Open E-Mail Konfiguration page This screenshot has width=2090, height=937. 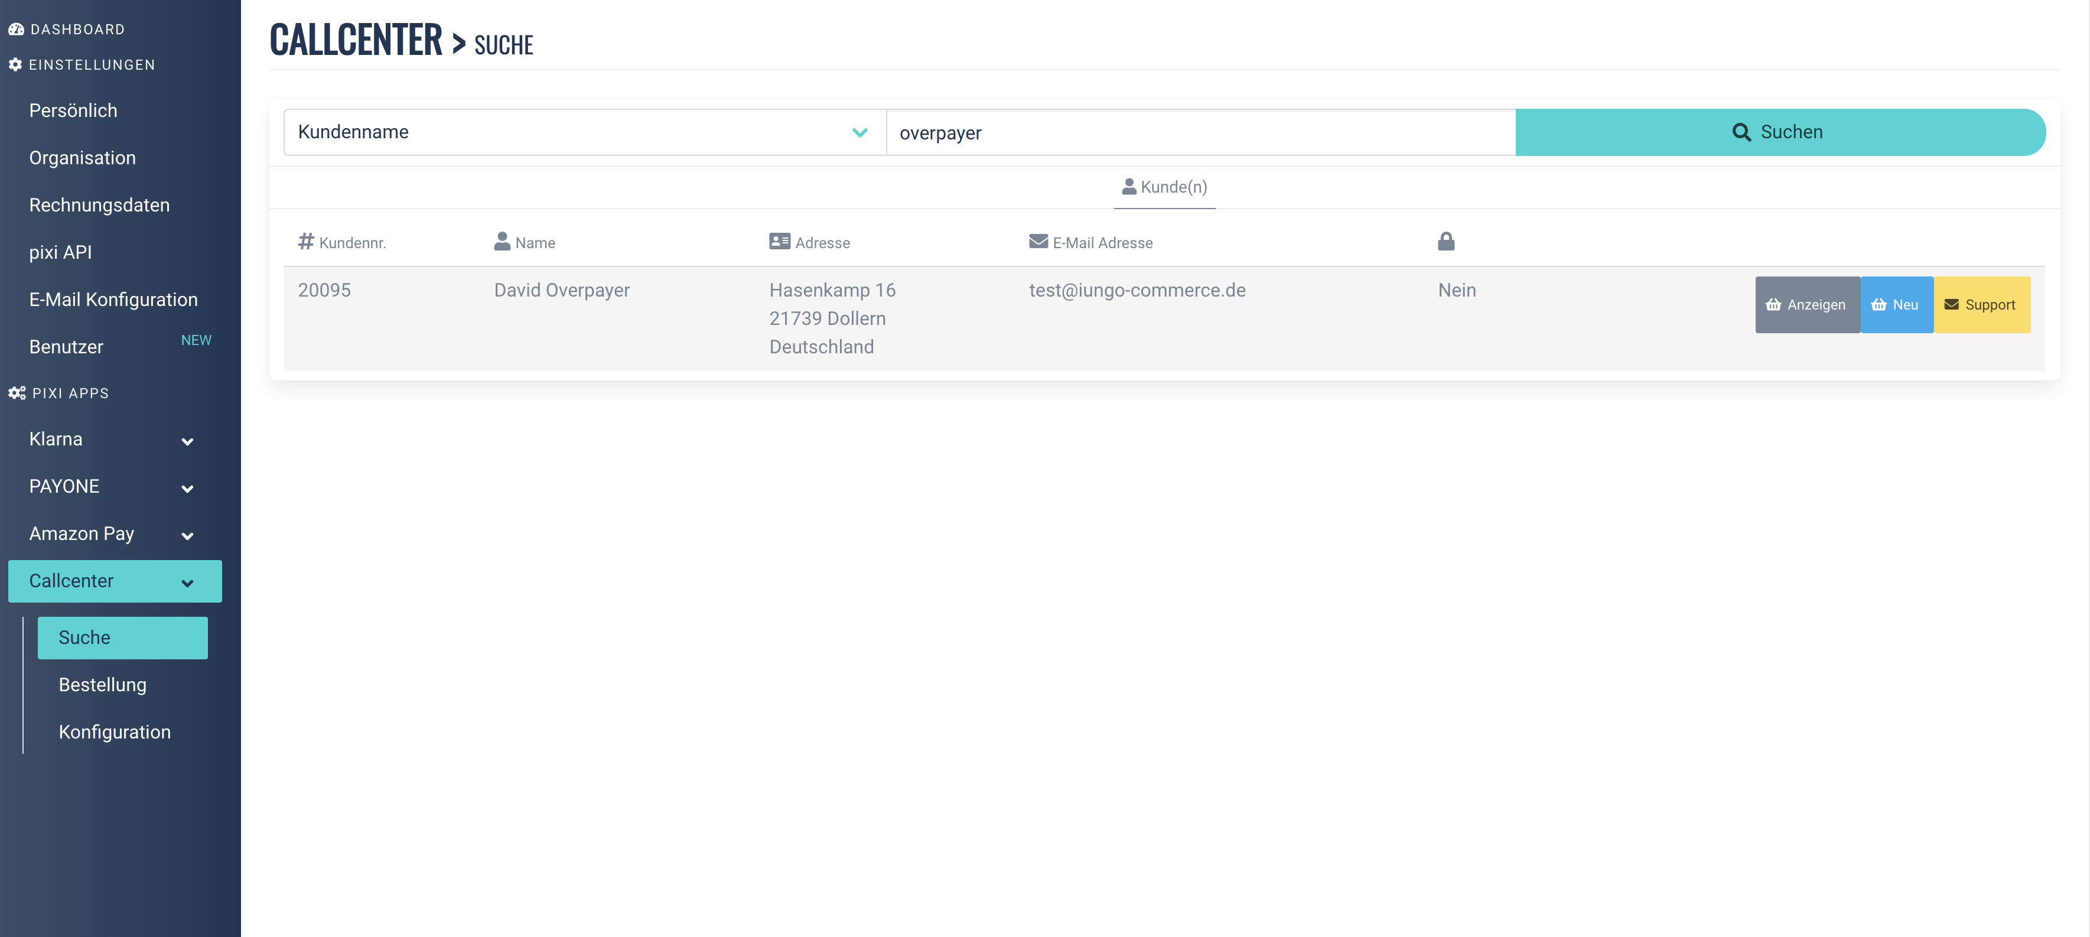113,300
